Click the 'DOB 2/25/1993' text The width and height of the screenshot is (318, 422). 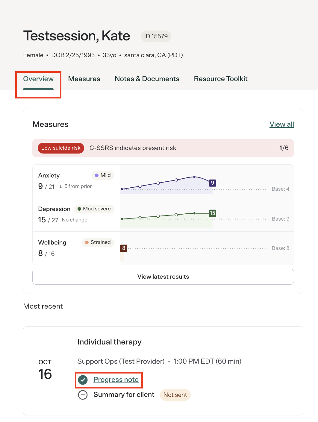tap(73, 55)
